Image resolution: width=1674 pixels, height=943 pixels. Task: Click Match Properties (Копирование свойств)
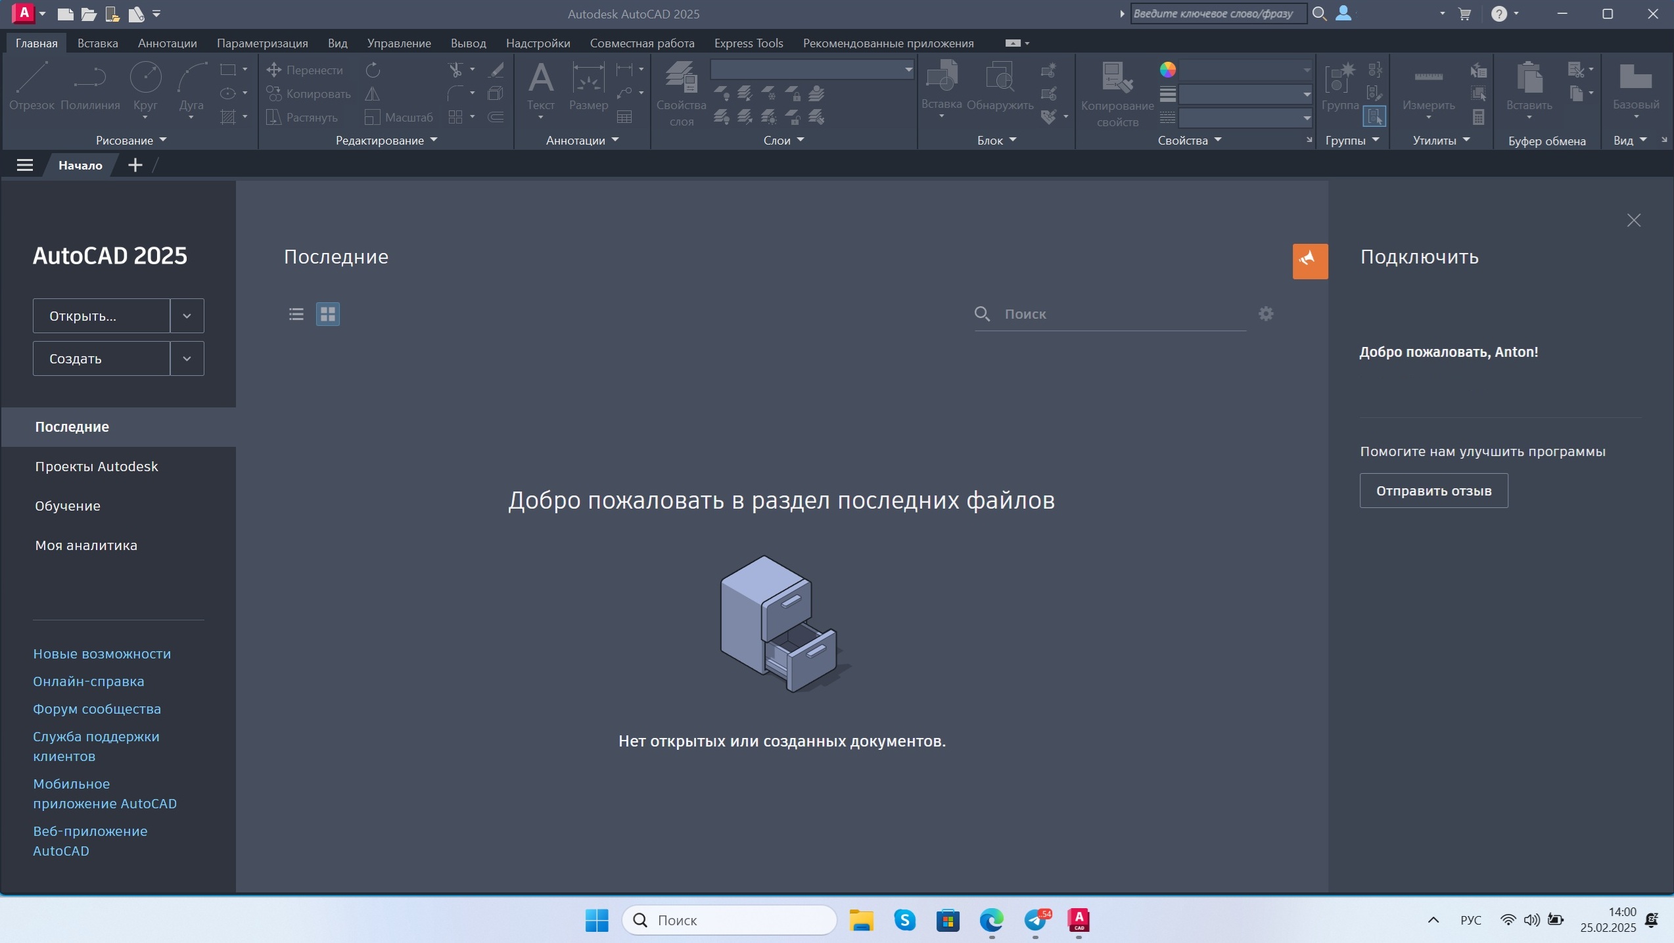pos(1117,93)
